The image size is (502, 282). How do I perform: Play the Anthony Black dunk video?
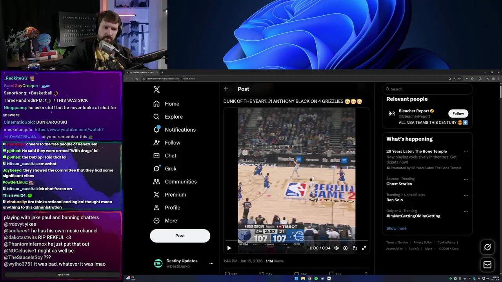229,248
